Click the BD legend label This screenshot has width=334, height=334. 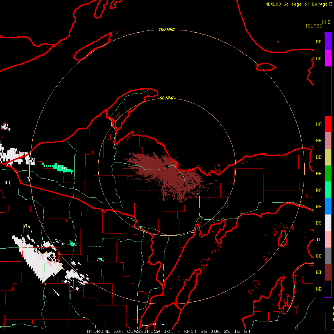pos(318,157)
